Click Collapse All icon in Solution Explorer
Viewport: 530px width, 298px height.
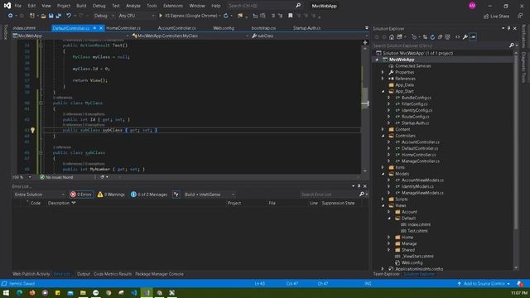(440, 37)
